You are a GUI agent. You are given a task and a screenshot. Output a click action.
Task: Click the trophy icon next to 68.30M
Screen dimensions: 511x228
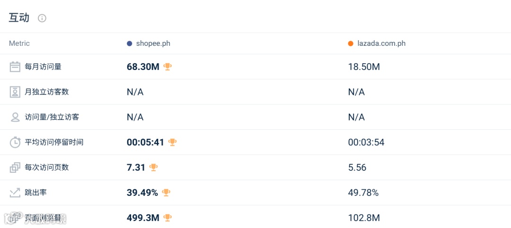click(x=167, y=67)
